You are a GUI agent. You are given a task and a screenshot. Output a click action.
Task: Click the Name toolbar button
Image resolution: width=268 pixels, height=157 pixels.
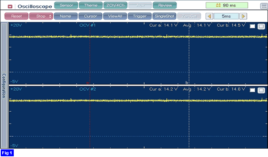pos(65,16)
